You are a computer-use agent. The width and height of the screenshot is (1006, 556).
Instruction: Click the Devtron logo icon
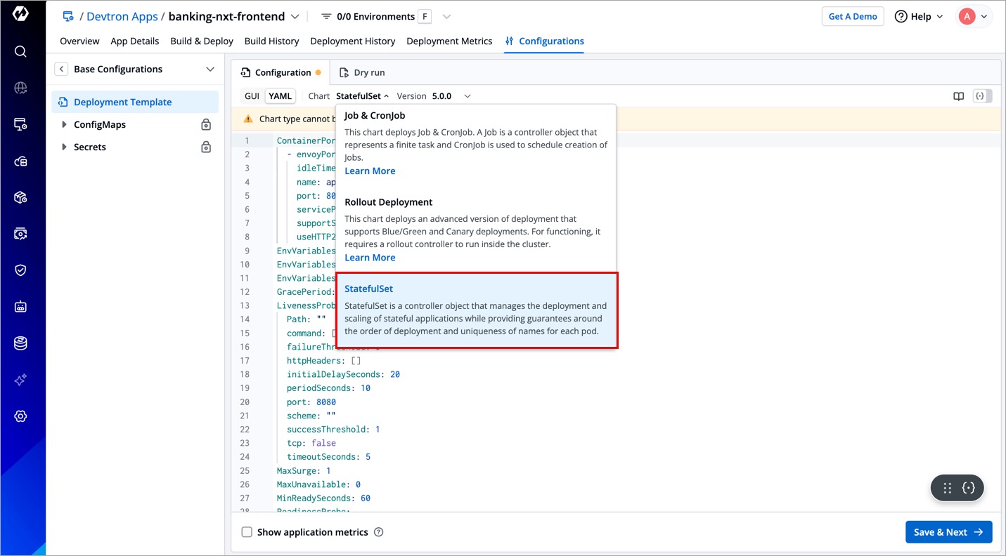tap(20, 14)
